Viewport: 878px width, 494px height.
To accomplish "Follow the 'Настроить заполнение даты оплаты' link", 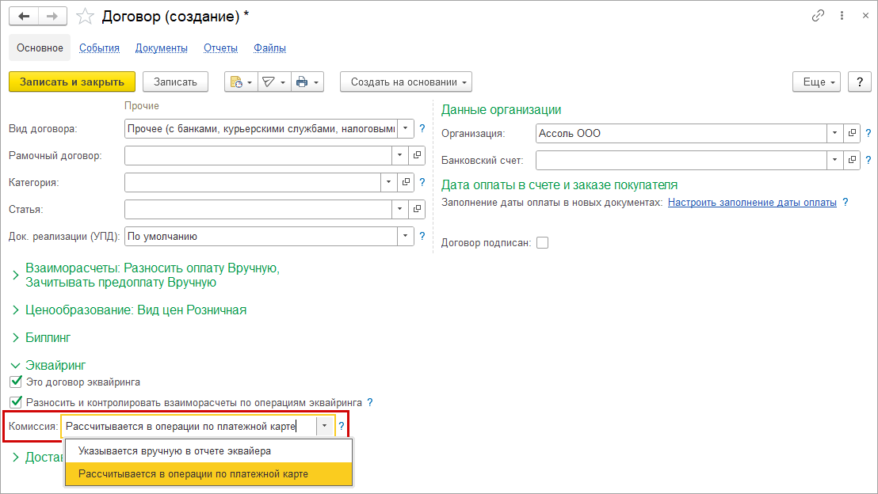I will pyautogui.click(x=752, y=203).
